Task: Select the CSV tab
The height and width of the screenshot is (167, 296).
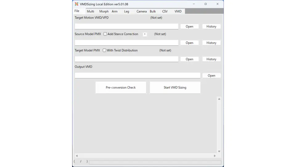Action: pyautogui.click(x=165, y=11)
